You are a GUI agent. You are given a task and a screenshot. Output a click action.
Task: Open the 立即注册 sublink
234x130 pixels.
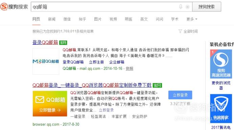coord(96,62)
